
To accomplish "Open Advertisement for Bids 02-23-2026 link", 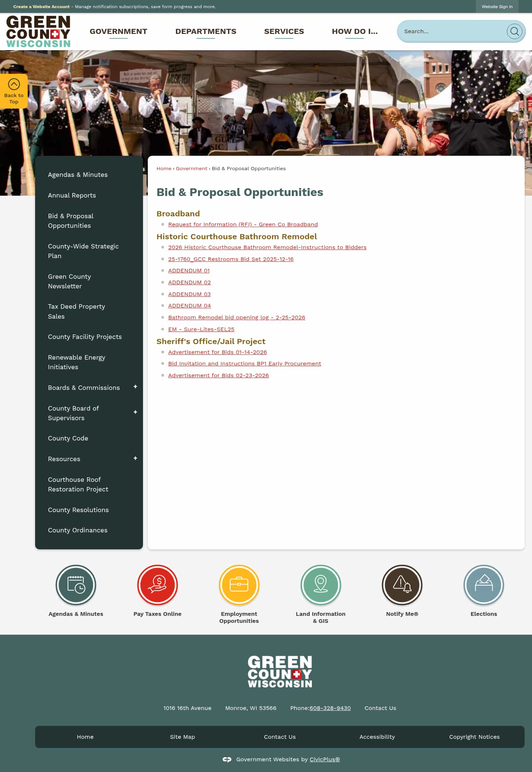I will point(219,375).
